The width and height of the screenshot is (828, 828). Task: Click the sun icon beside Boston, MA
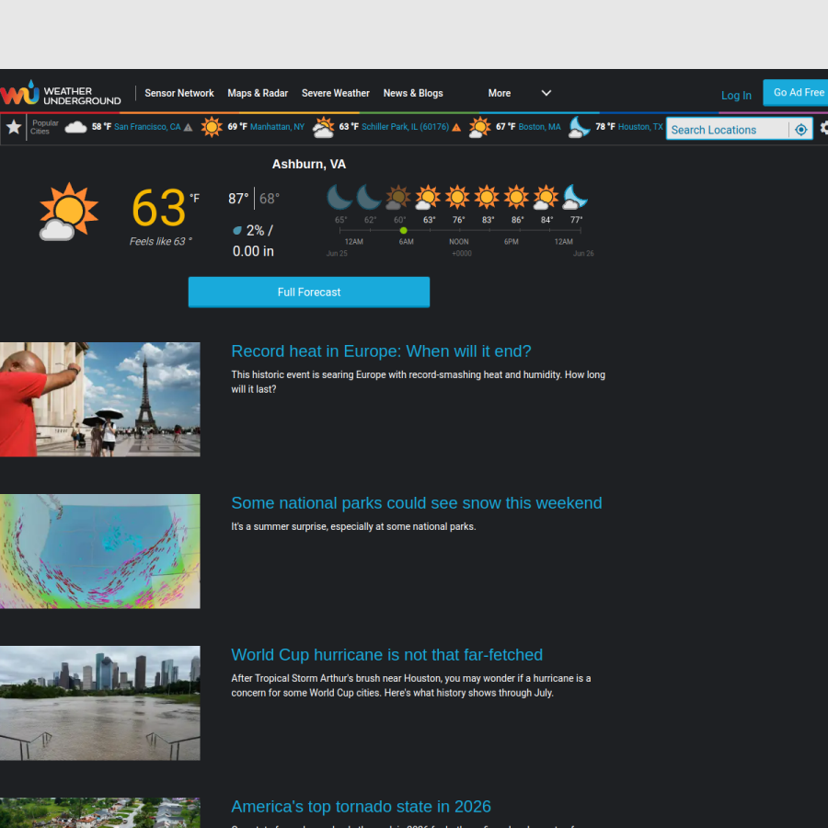point(479,127)
